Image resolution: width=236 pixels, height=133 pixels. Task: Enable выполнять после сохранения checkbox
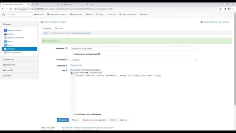pyautogui.click(x=74, y=114)
